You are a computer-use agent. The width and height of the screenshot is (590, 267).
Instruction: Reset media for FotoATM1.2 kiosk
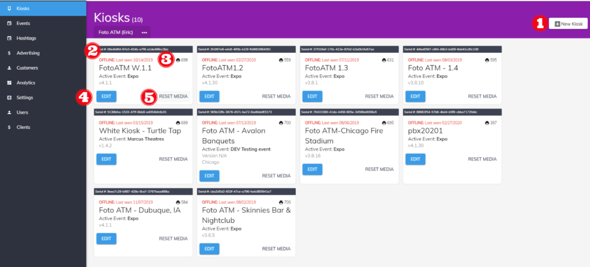coord(276,97)
